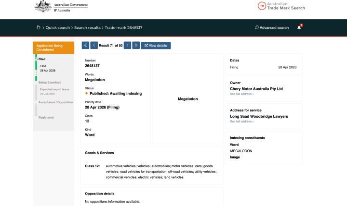Viewport: 347px width, 206px height.
Task: Click the Goods & Services heading
Action: [99, 153]
